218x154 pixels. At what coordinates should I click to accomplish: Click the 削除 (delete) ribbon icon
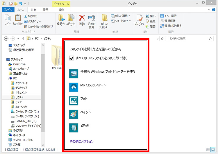82,19
